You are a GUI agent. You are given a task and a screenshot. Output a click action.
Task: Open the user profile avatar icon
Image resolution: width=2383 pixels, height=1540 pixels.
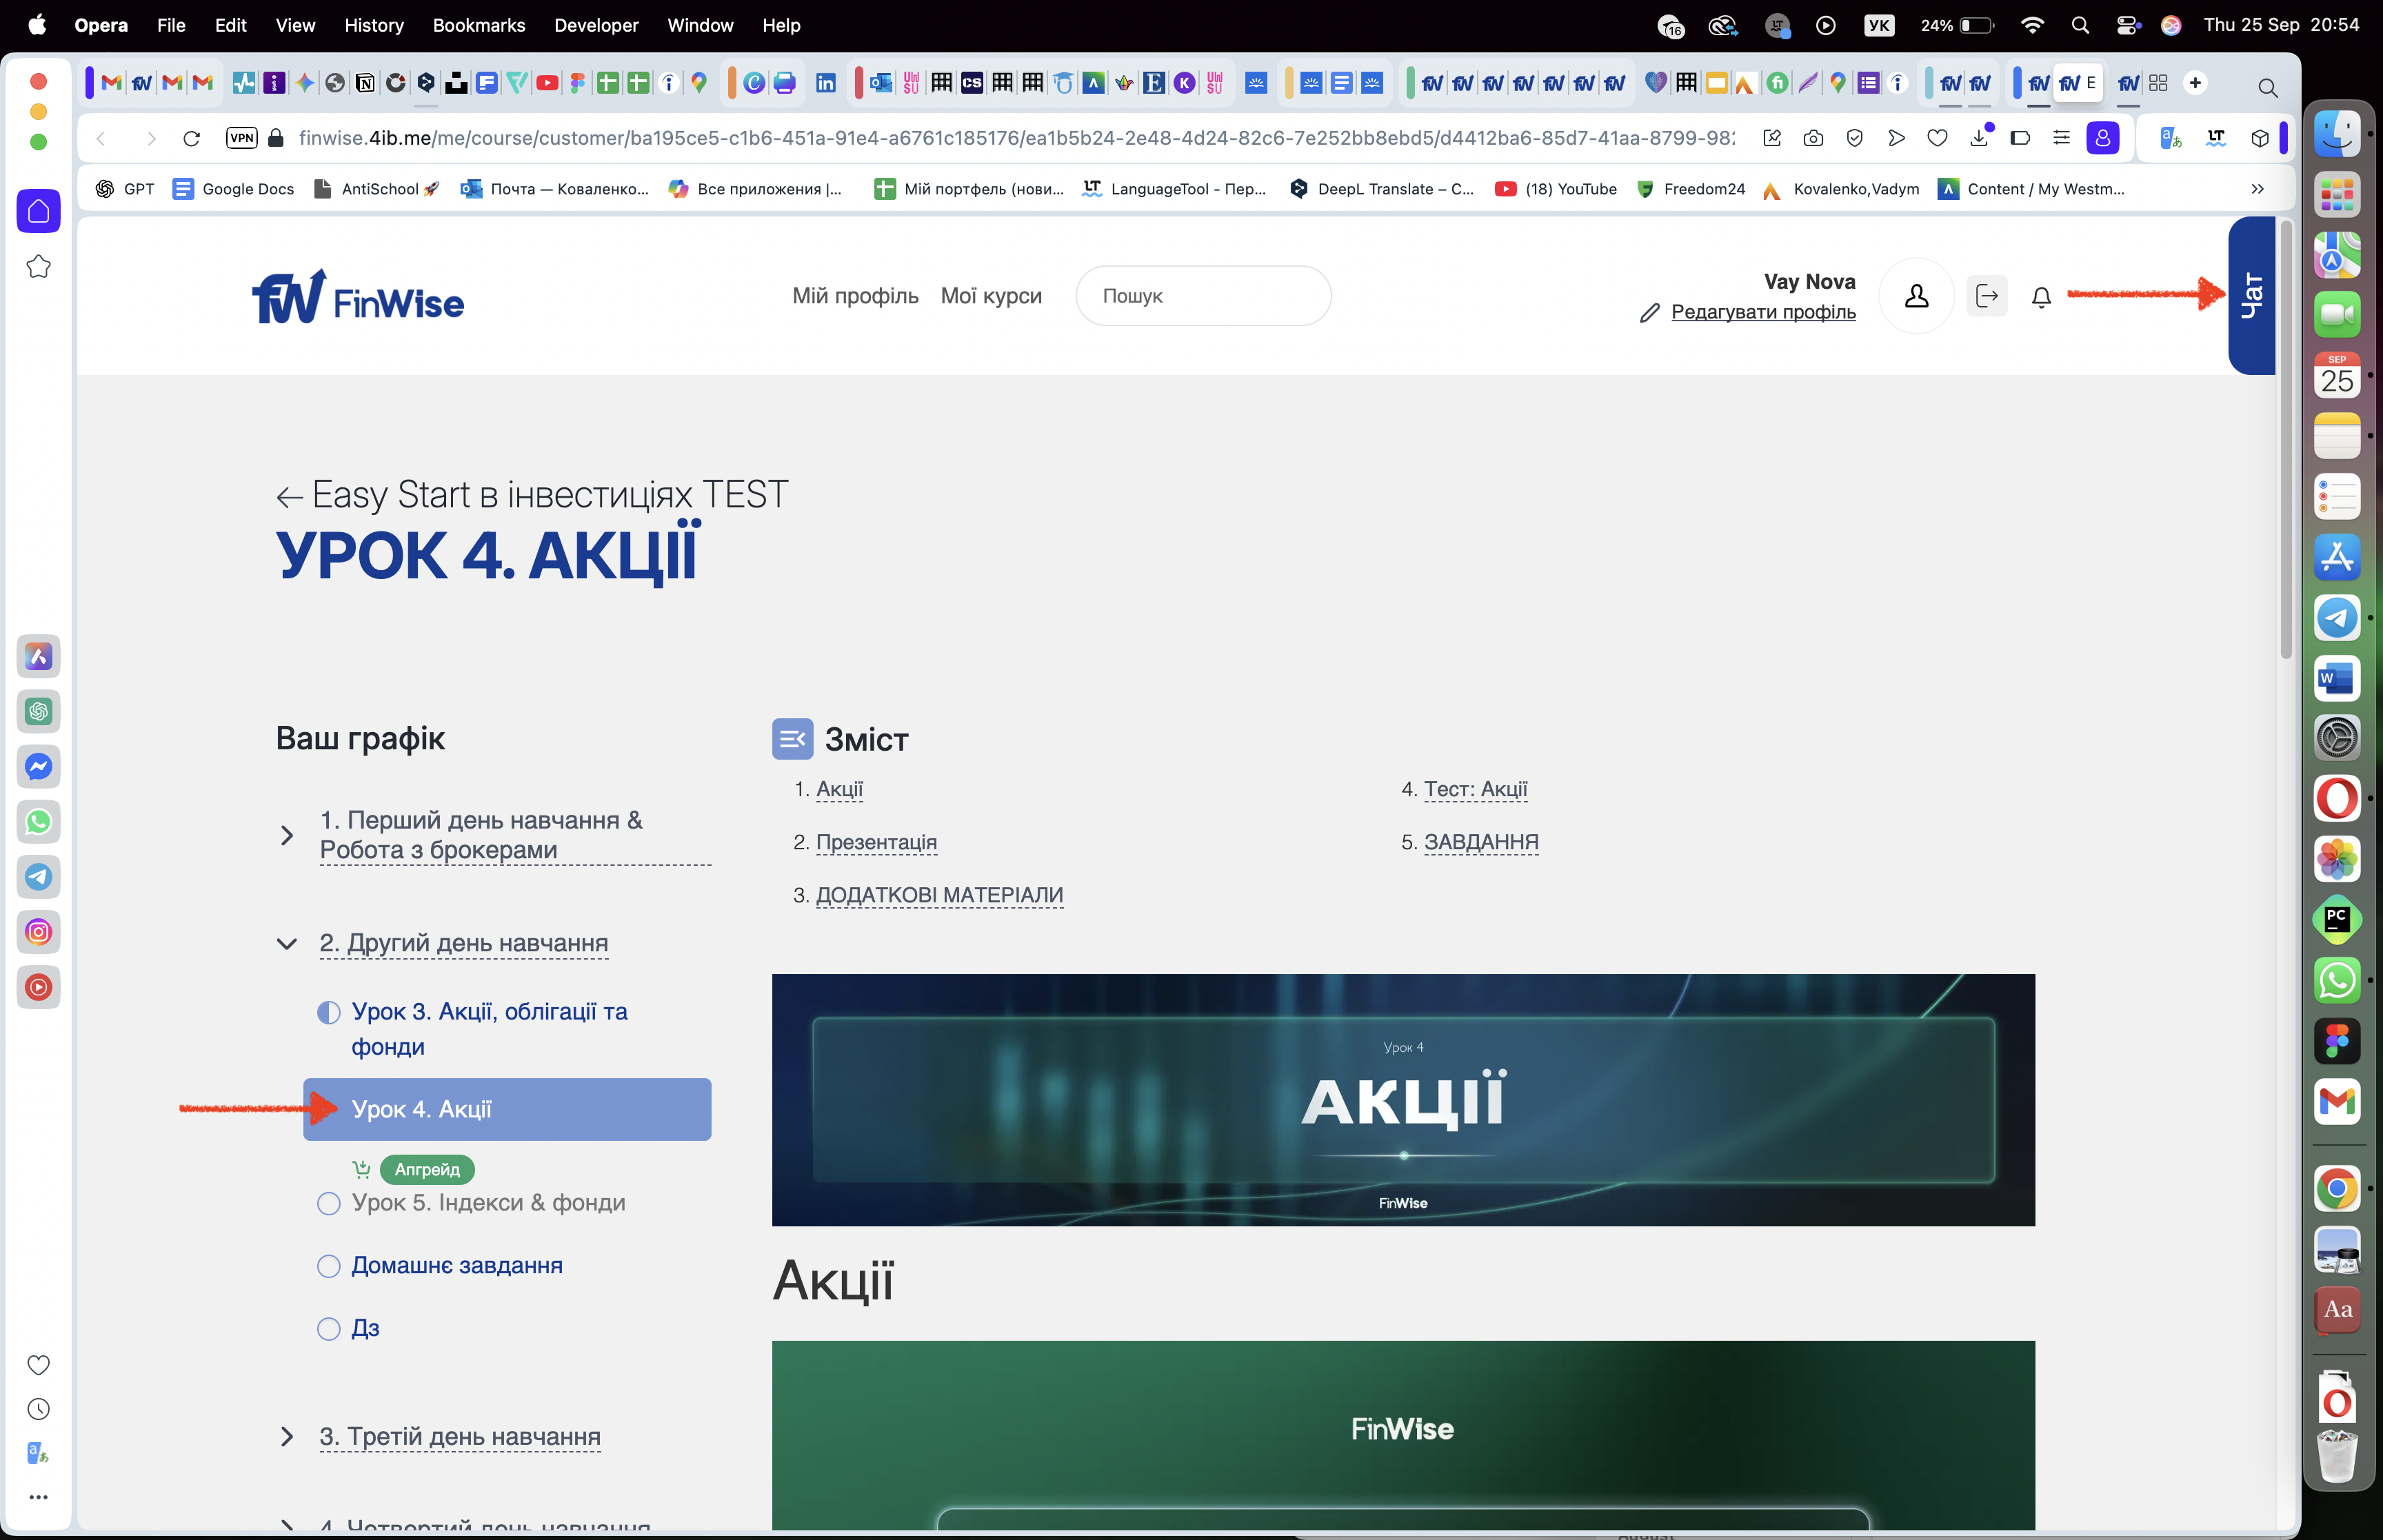tap(1916, 296)
